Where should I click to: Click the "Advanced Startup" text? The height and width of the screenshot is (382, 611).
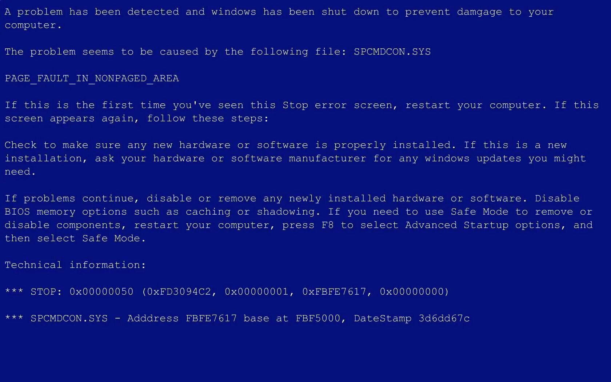pyautogui.click(x=457, y=225)
